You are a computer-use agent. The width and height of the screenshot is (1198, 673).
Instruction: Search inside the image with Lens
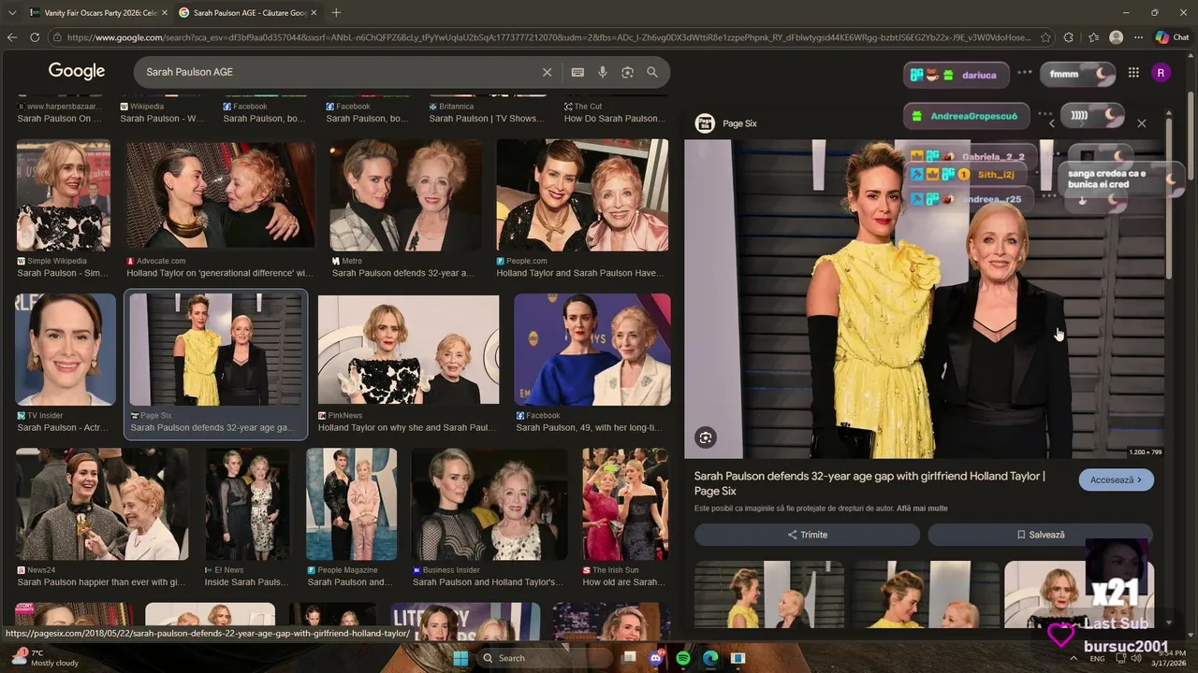point(706,437)
